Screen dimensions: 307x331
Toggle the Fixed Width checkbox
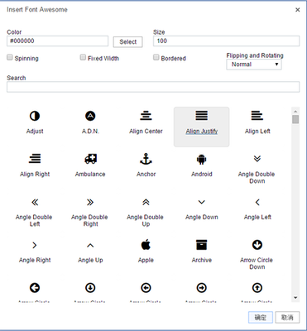click(x=83, y=57)
